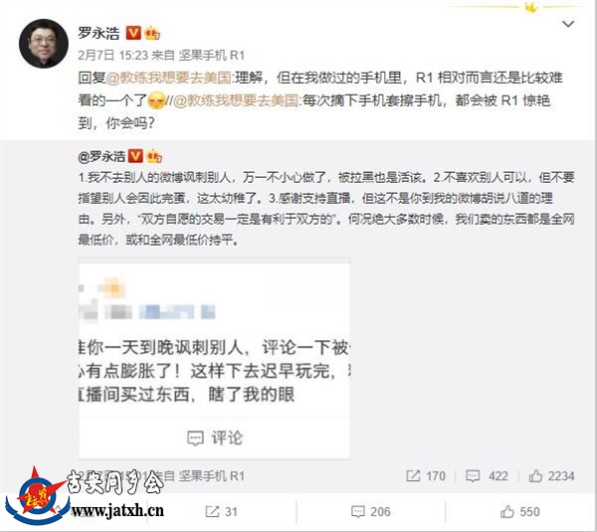Click the 评论 button inside the screenshot

pos(214,438)
